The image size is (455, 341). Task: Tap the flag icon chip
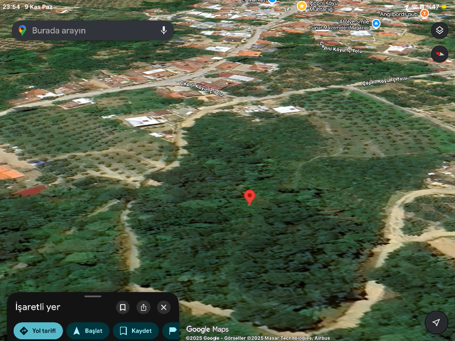[x=172, y=331]
